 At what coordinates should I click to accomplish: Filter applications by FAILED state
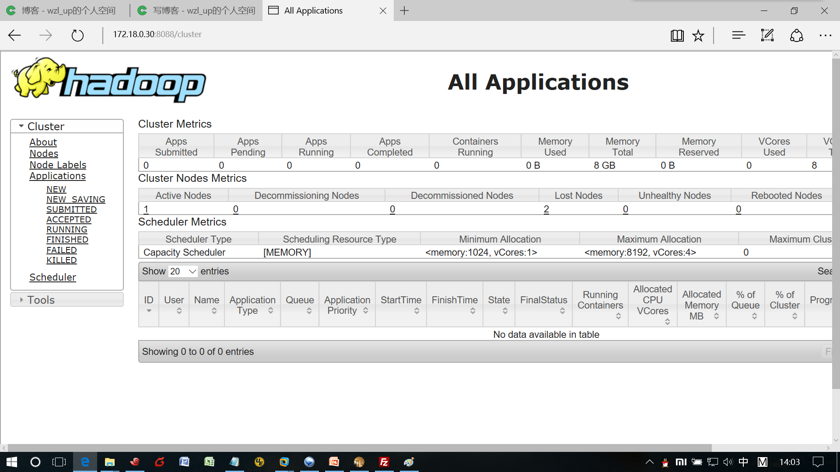62,250
